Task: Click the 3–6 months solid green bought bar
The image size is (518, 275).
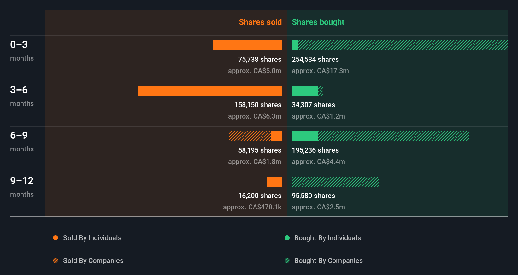Action: point(305,91)
